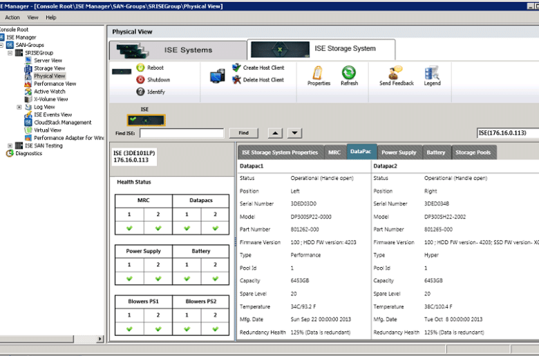The image size is (539, 356).
Task: Open Performance Adapter for Windows item
Action: pyautogui.click(x=68, y=138)
